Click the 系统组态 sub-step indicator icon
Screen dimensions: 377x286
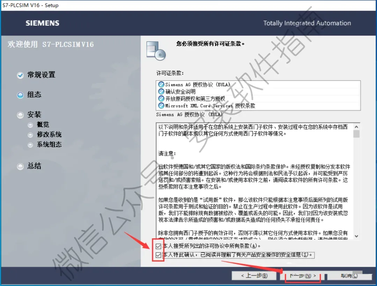pyautogui.click(x=30, y=145)
